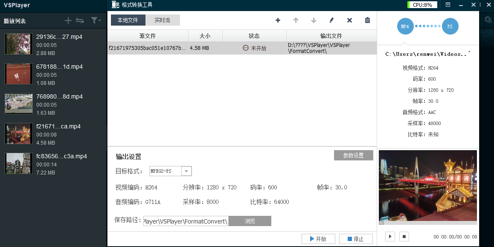Move the selected file up with arrow icon

(296, 20)
